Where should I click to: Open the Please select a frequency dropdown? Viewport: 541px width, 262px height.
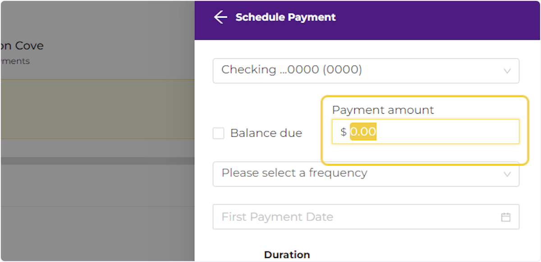click(365, 174)
